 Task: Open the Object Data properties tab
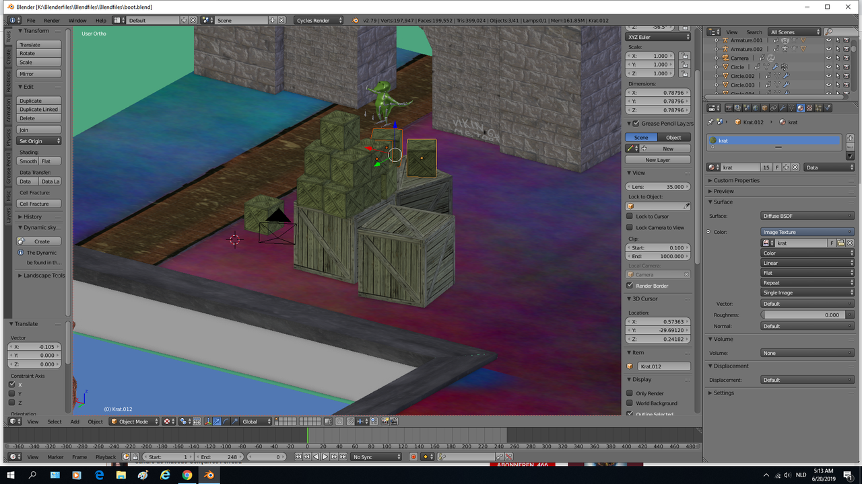791,108
